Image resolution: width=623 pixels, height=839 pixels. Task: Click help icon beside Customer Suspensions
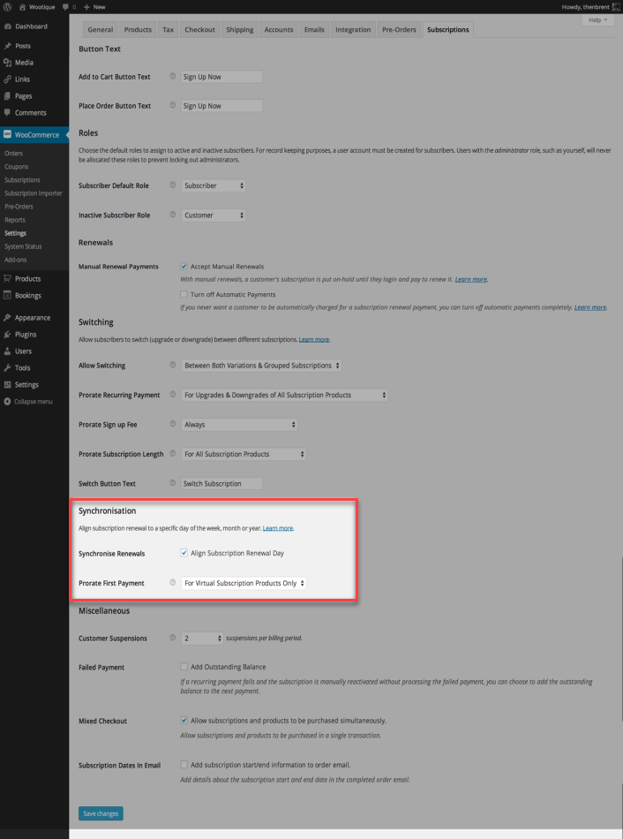tap(173, 638)
